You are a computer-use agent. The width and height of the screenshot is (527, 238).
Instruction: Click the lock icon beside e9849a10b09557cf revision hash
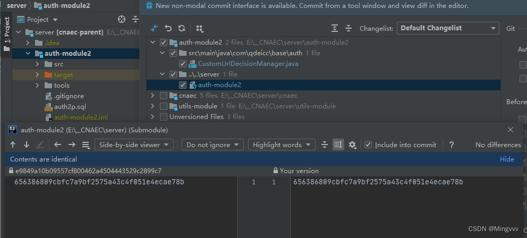[x=12, y=171]
